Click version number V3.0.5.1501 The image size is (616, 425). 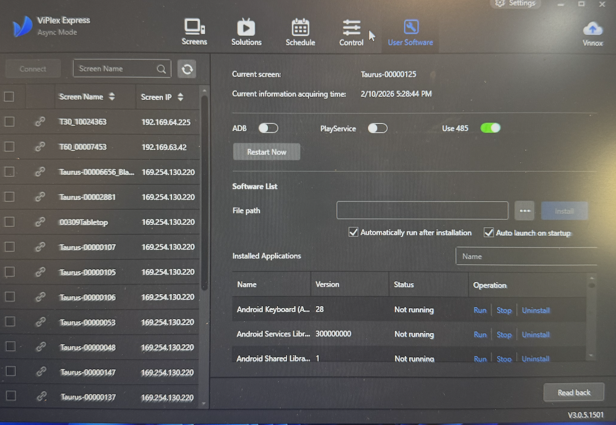[586, 415]
